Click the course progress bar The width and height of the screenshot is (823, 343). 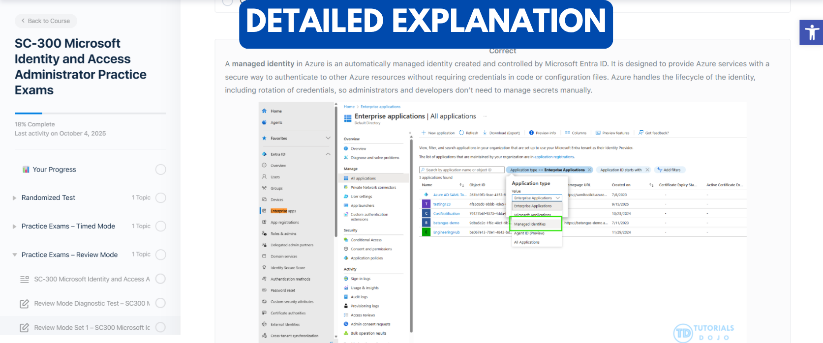pyautogui.click(x=90, y=113)
